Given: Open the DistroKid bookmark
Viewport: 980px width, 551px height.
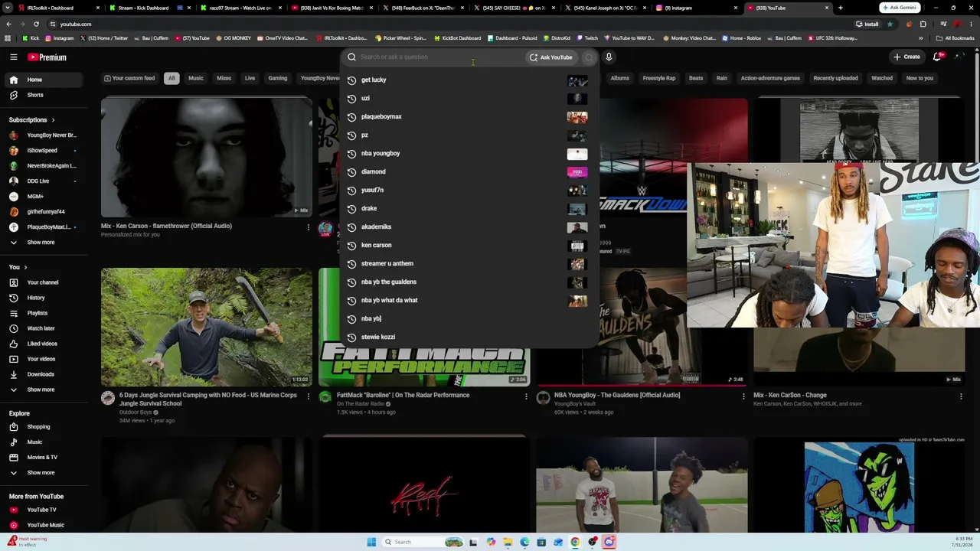Looking at the screenshot, I should coord(557,38).
